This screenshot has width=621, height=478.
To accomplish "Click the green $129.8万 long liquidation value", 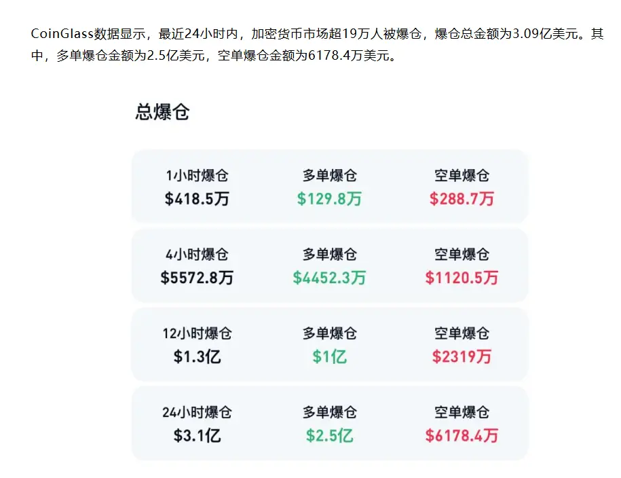I will (x=330, y=198).
